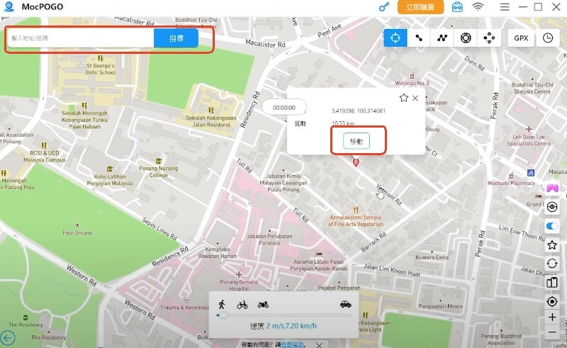Viewport: 567px width, 348px height.
Task: Click the red map pin marker
Action: coord(356,162)
